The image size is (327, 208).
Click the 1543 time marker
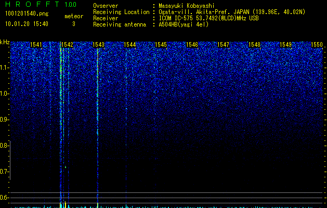pos(98,45)
